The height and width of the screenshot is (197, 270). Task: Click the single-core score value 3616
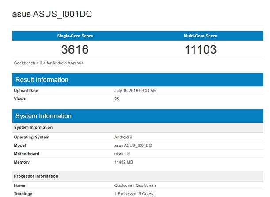[75, 49]
